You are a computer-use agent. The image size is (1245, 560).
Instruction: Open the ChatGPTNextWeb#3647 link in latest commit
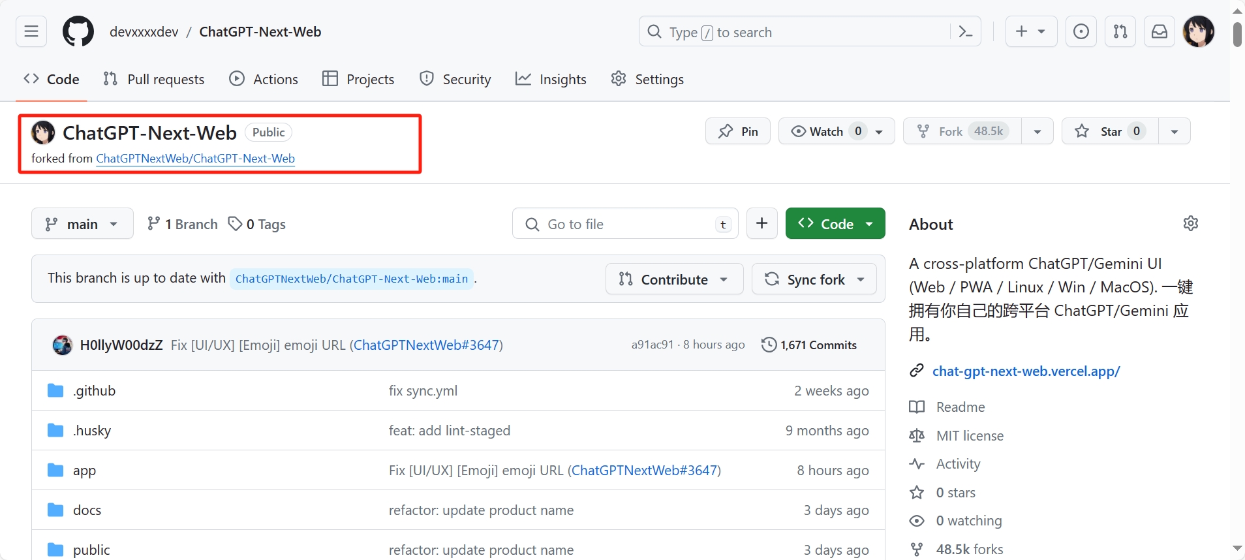point(426,345)
